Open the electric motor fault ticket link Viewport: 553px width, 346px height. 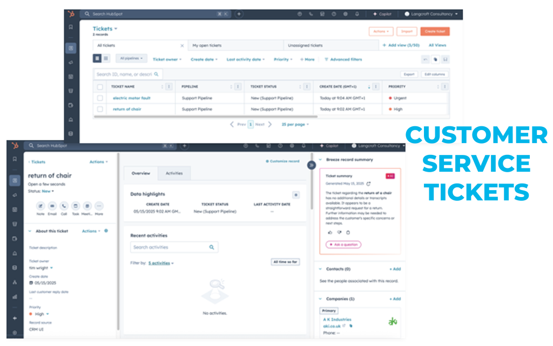coord(132,98)
